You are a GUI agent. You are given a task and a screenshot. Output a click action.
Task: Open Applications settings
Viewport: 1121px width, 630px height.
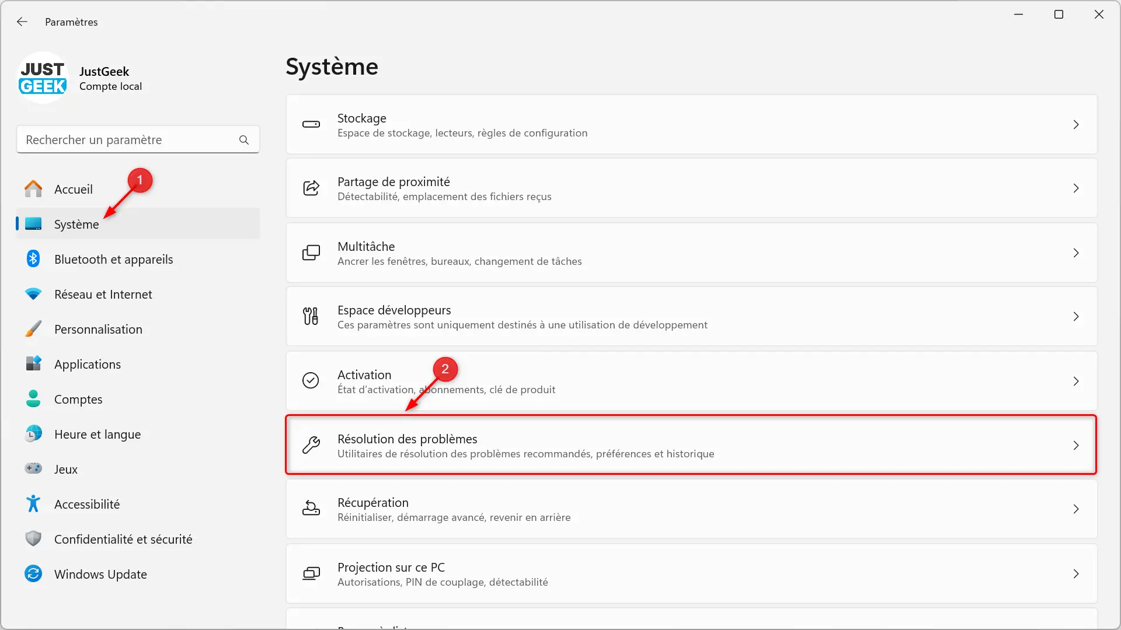pos(138,364)
